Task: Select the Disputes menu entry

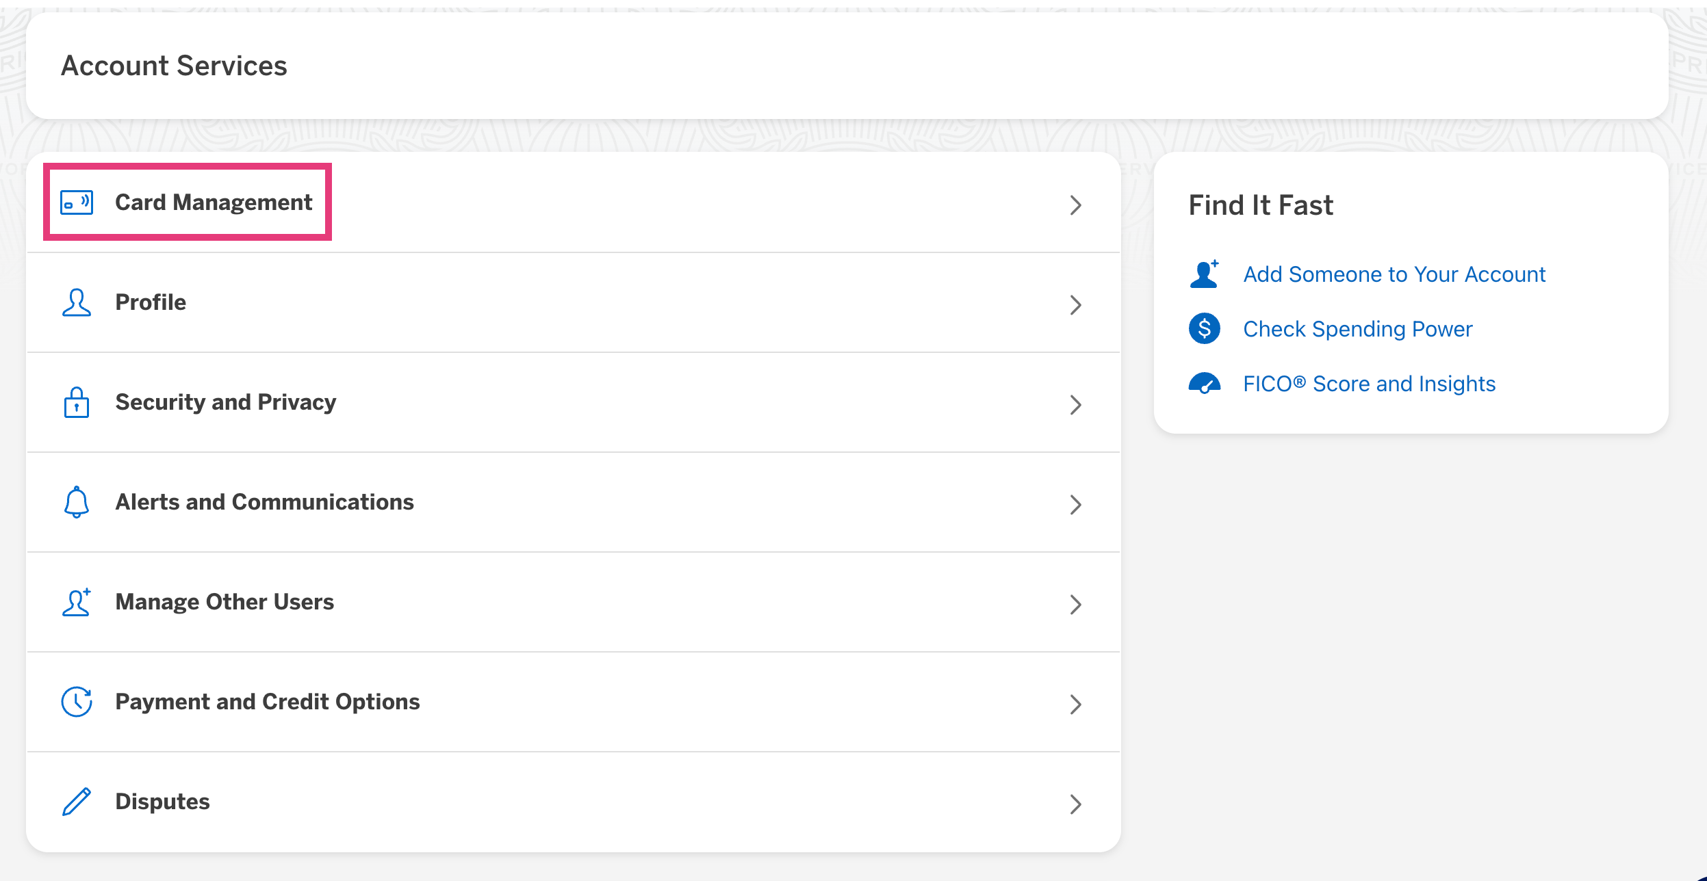Action: pos(162,802)
